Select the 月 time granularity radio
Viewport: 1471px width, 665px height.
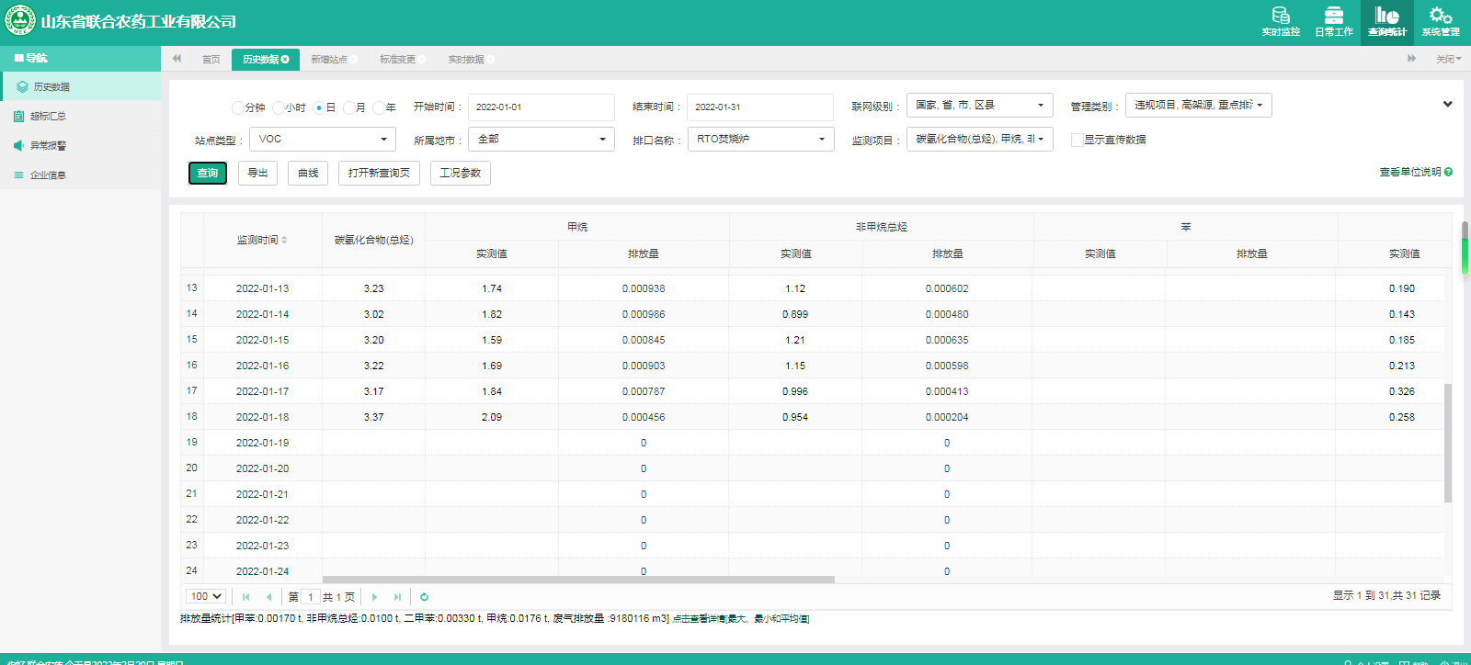coord(349,107)
